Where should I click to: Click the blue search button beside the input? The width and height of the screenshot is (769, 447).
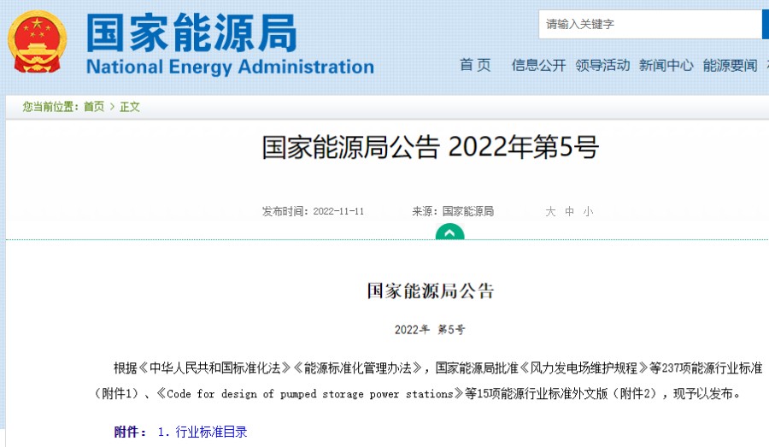coord(765,24)
